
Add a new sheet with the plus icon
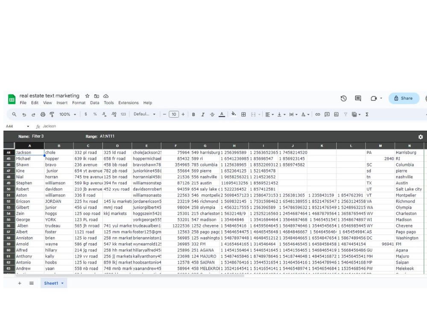coord(20,283)
